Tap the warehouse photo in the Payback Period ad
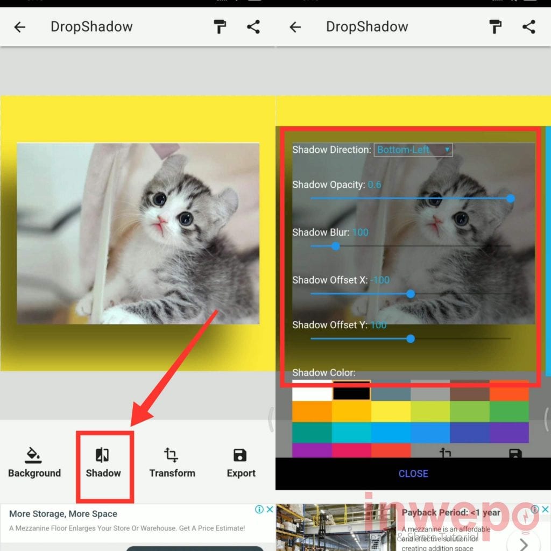551x551 pixels. click(x=336, y=527)
